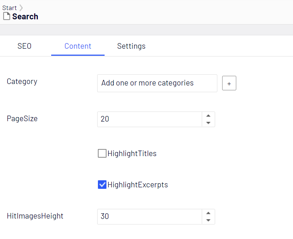Click the breadcrumb chevron after Start
The image size is (293, 239).
[x=21, y=8]
